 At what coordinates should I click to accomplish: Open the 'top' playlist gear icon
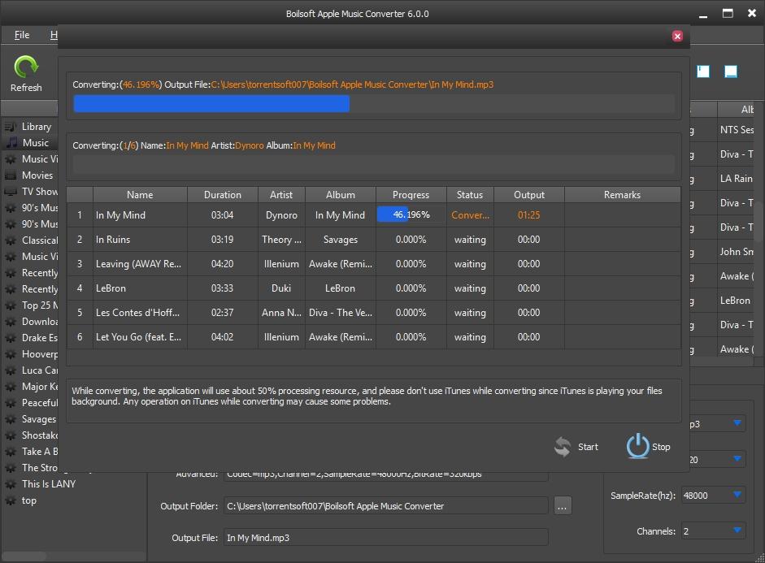tap(11, 500)
